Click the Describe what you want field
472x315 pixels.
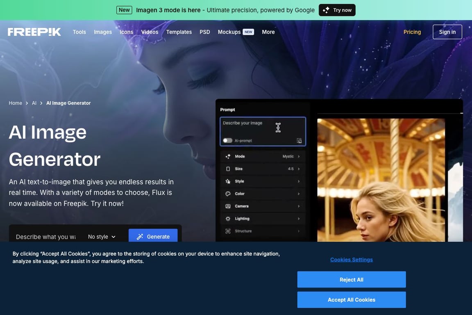46,237
